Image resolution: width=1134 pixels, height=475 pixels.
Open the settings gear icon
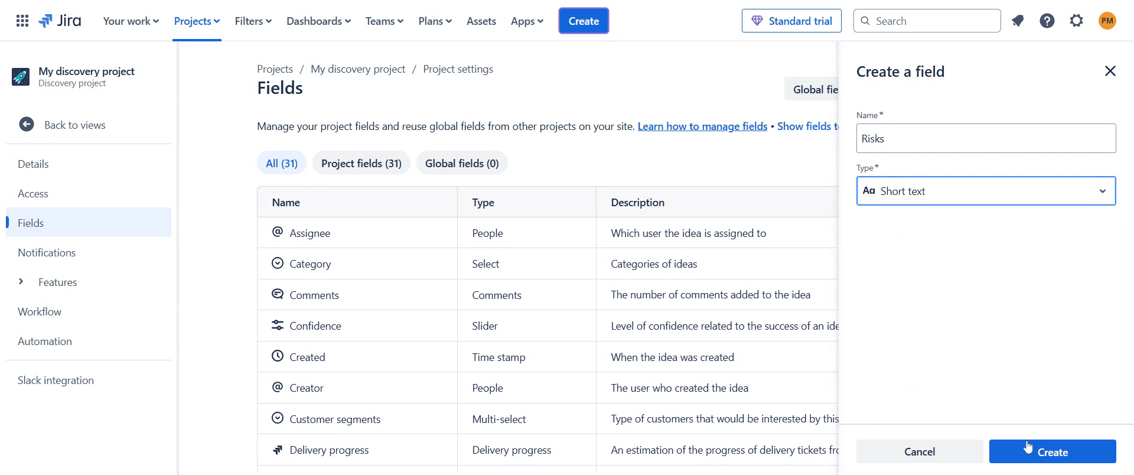click(x=1076, y=21)
